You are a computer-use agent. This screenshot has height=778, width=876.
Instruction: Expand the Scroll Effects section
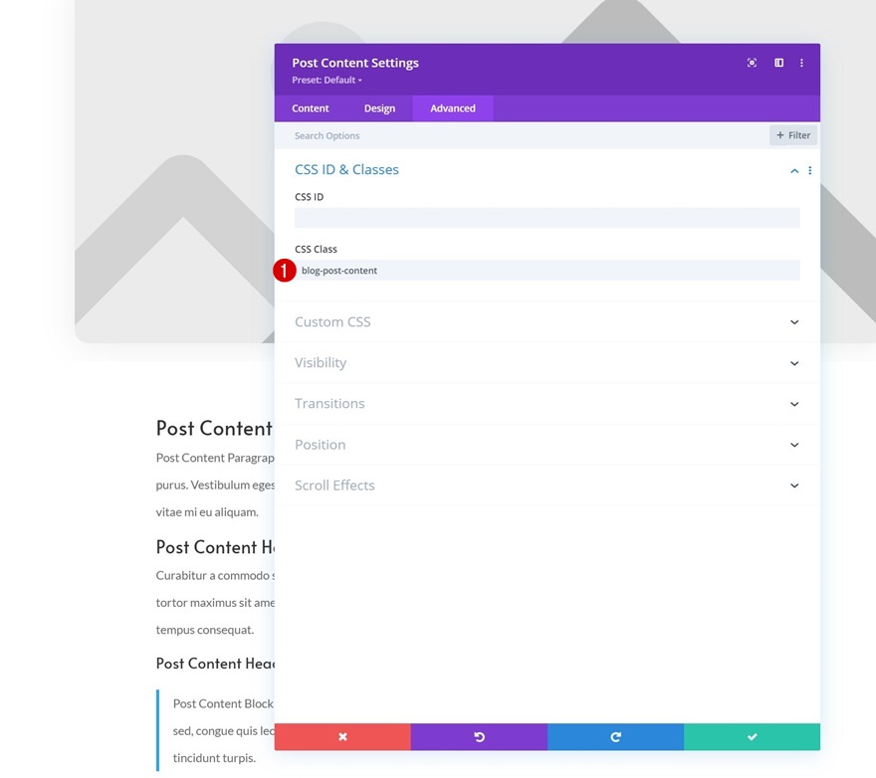point(547,486)
